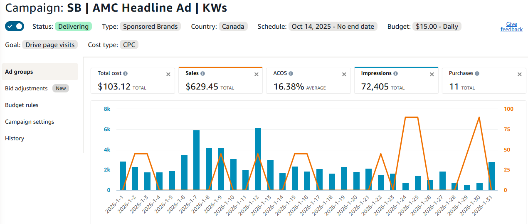528x224 pixels.
Task: Remove the Total cost metric card
Action: coord(168,75)
